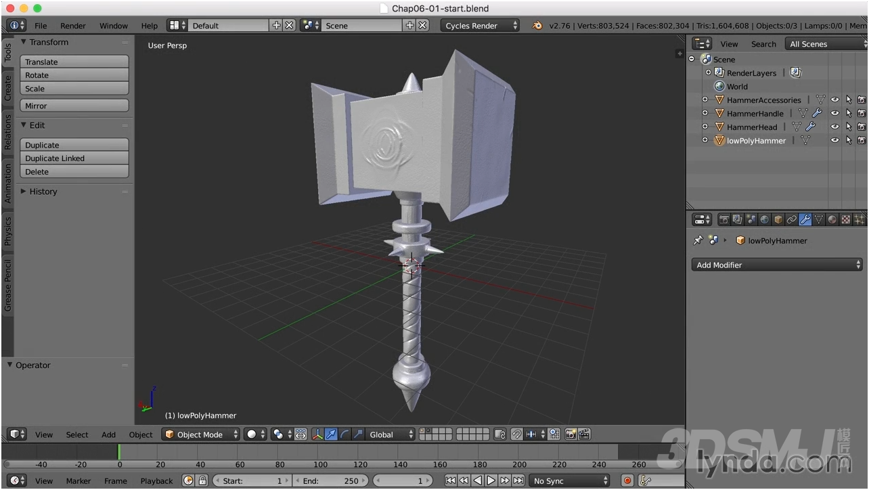
Task: Switch to the Create tab
Action: [x=8, y=87]
